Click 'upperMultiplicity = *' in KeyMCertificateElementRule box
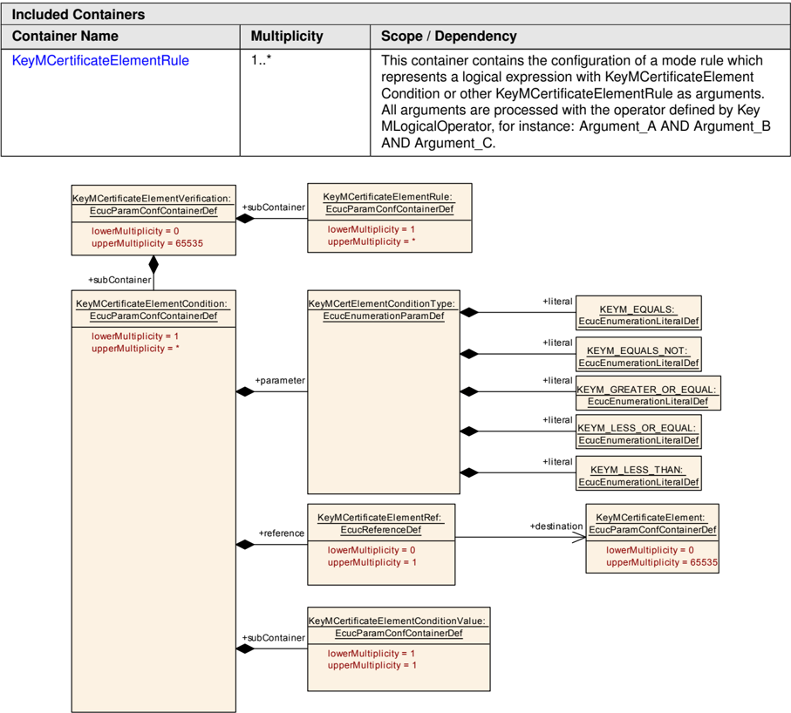 [x=372, y=241]
